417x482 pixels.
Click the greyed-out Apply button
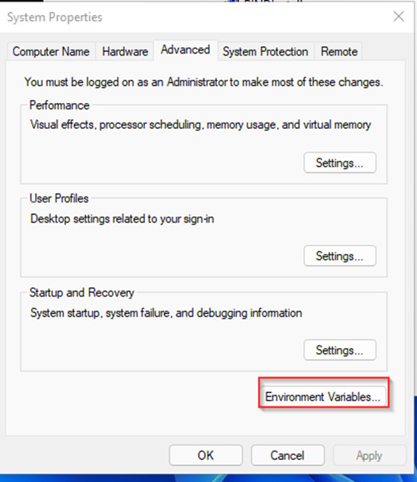coord(369,455)
